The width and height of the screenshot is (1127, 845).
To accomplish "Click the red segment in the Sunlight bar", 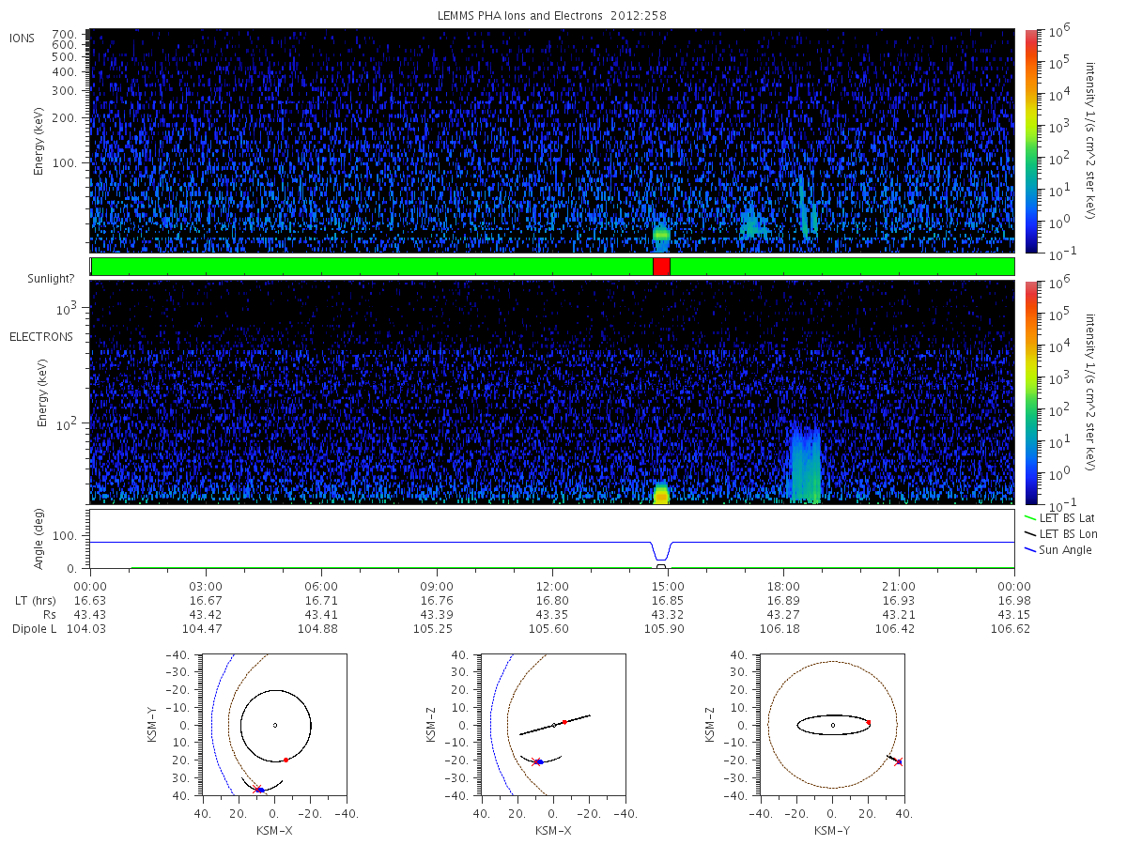I will [x=661, y=267].
